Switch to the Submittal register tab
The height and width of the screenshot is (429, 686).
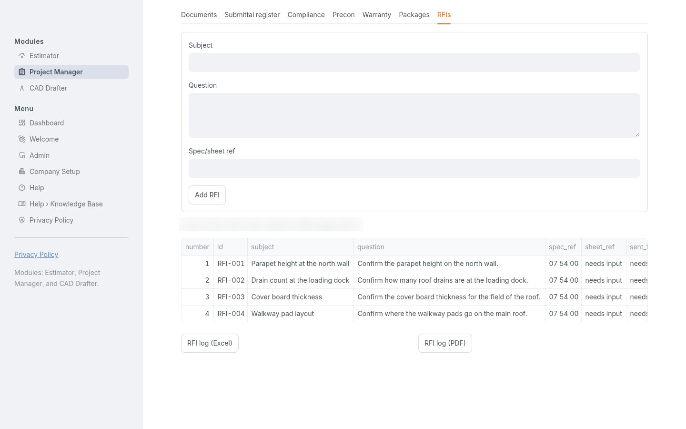click(252, 15)
